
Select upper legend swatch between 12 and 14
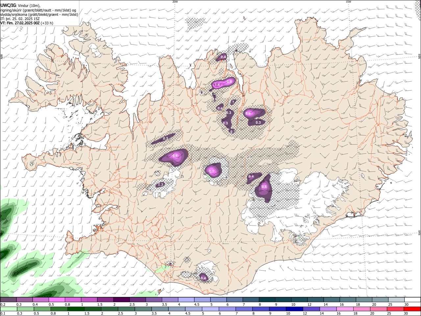pos(316,300)
